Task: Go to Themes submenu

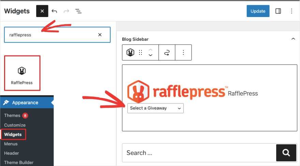Action: tap(12, 115)
